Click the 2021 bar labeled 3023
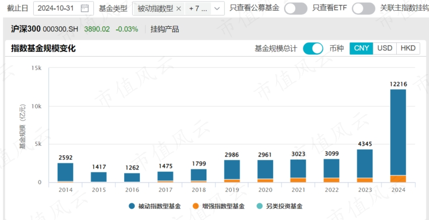 pos(298,171)
